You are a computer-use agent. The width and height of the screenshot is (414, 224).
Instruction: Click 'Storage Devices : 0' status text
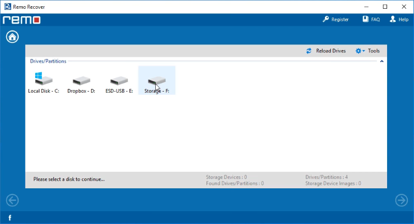coord(227,177)
